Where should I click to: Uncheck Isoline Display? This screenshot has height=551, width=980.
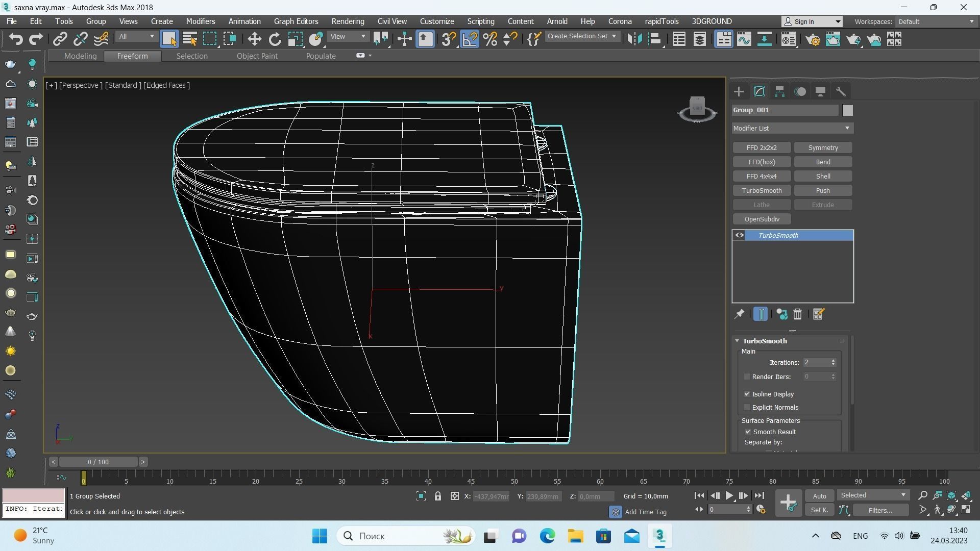coord(747,394)
